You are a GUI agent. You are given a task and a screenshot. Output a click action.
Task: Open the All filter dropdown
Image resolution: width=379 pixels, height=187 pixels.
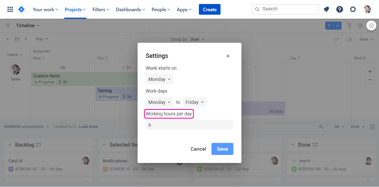[340, 127]
